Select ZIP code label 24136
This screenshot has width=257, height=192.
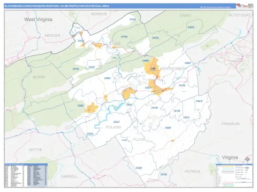click(x=124, y=37)
